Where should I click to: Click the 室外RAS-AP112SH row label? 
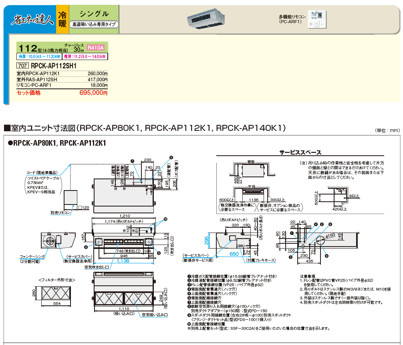pos(37,80)
